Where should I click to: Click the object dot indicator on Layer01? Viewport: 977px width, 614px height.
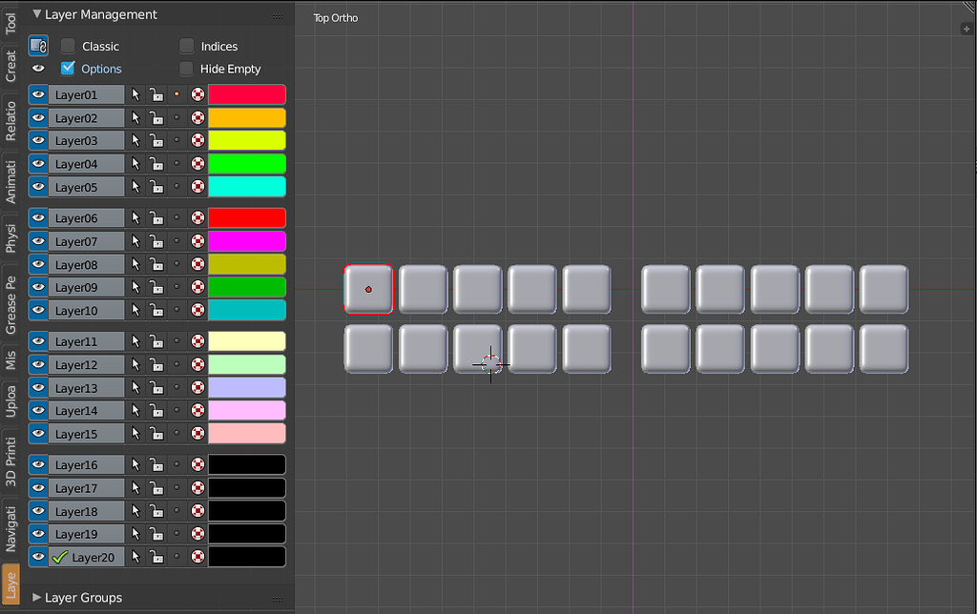click(x=177, y=94)
